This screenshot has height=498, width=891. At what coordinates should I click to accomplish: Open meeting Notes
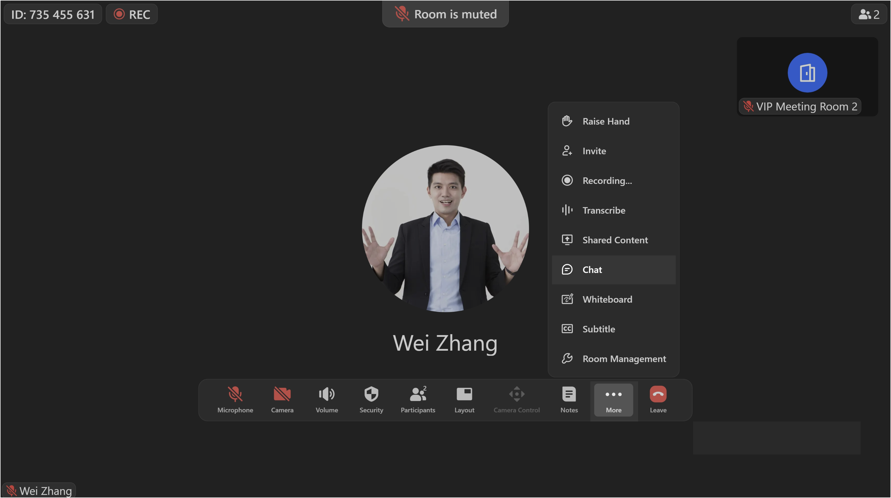tap(569, 400)
